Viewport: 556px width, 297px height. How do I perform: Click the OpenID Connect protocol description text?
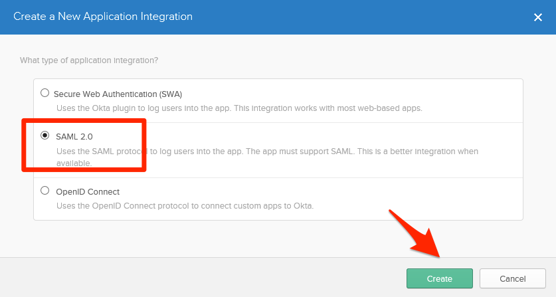point(184,205)
